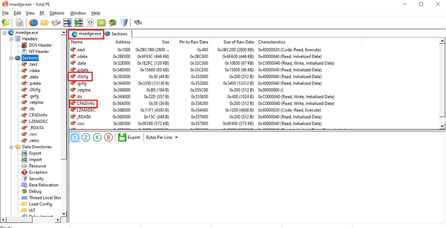
Task: Click tree panel horizontal scroll-right arrow
Action: click(58, 220)
